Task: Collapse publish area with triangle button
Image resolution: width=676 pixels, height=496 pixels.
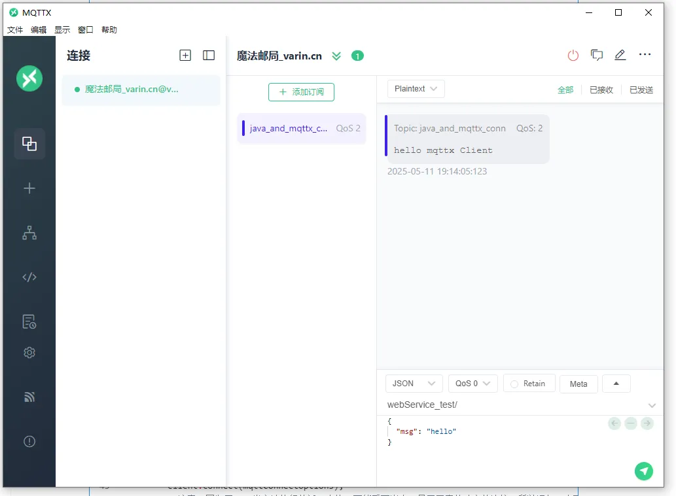Action: (616, 383)
